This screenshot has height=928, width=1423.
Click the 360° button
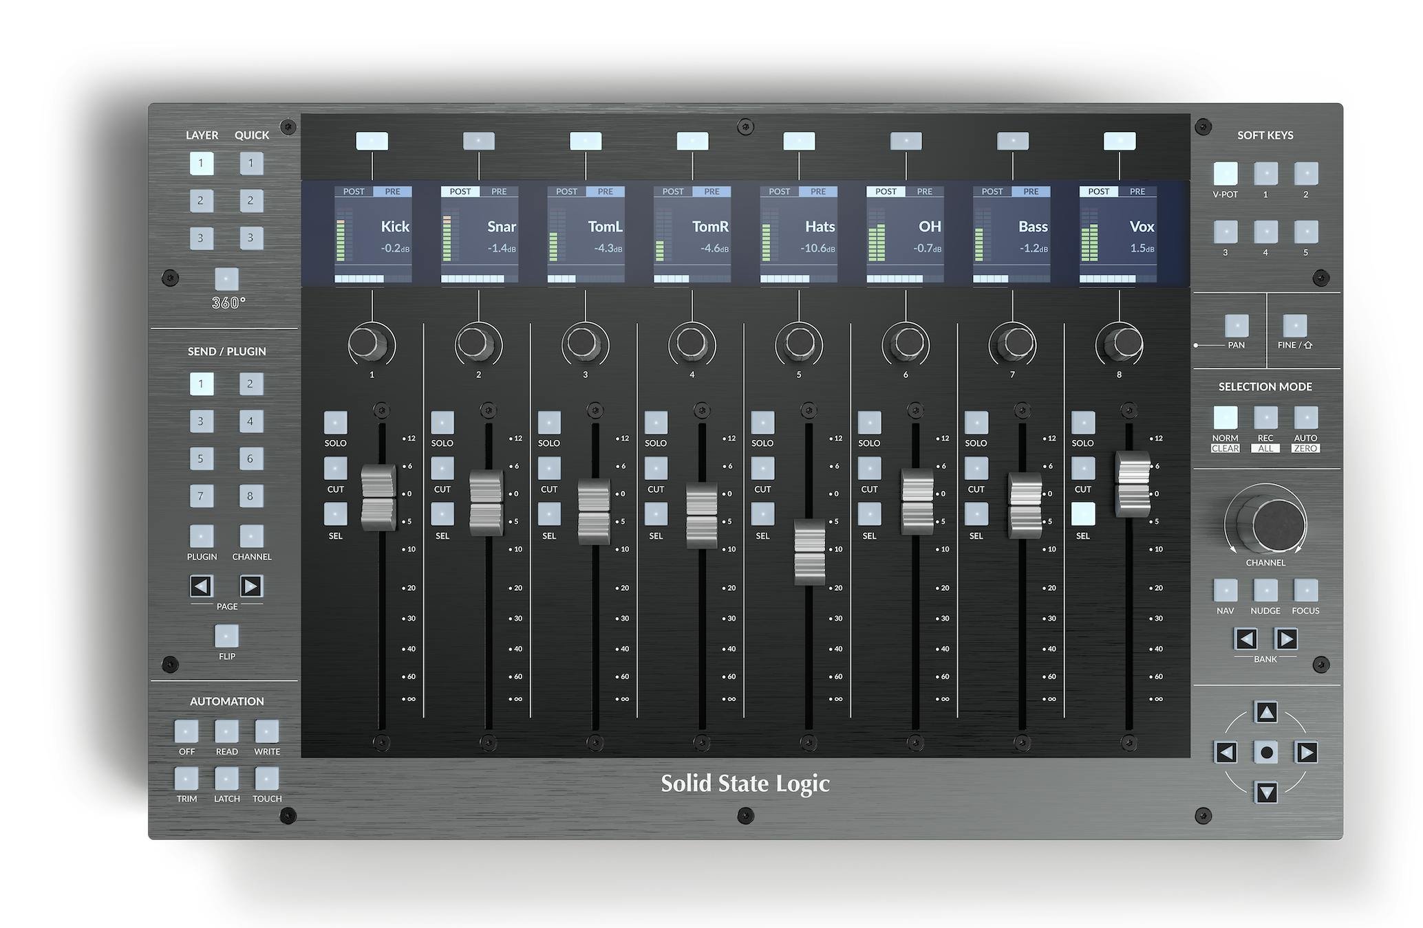(226, 279)
